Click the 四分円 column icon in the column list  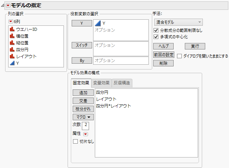tap(12, 50)
